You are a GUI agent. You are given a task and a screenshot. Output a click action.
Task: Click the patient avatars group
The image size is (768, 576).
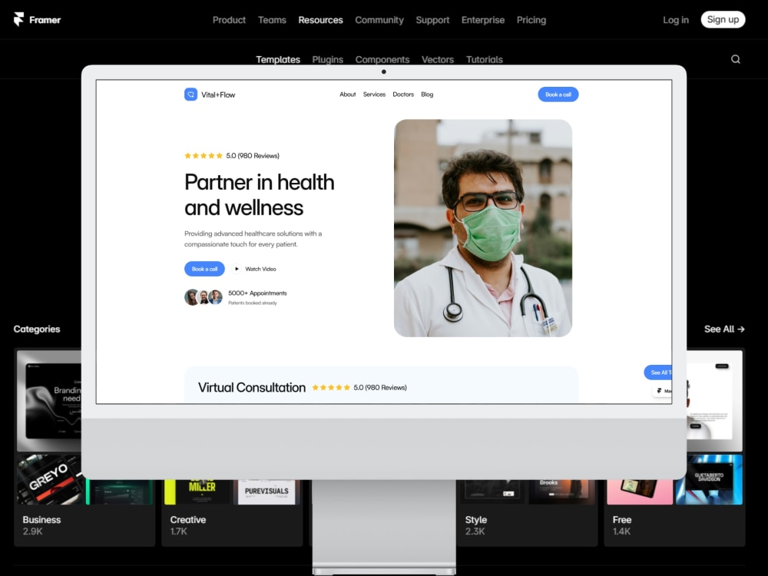[x=204, y=296]
